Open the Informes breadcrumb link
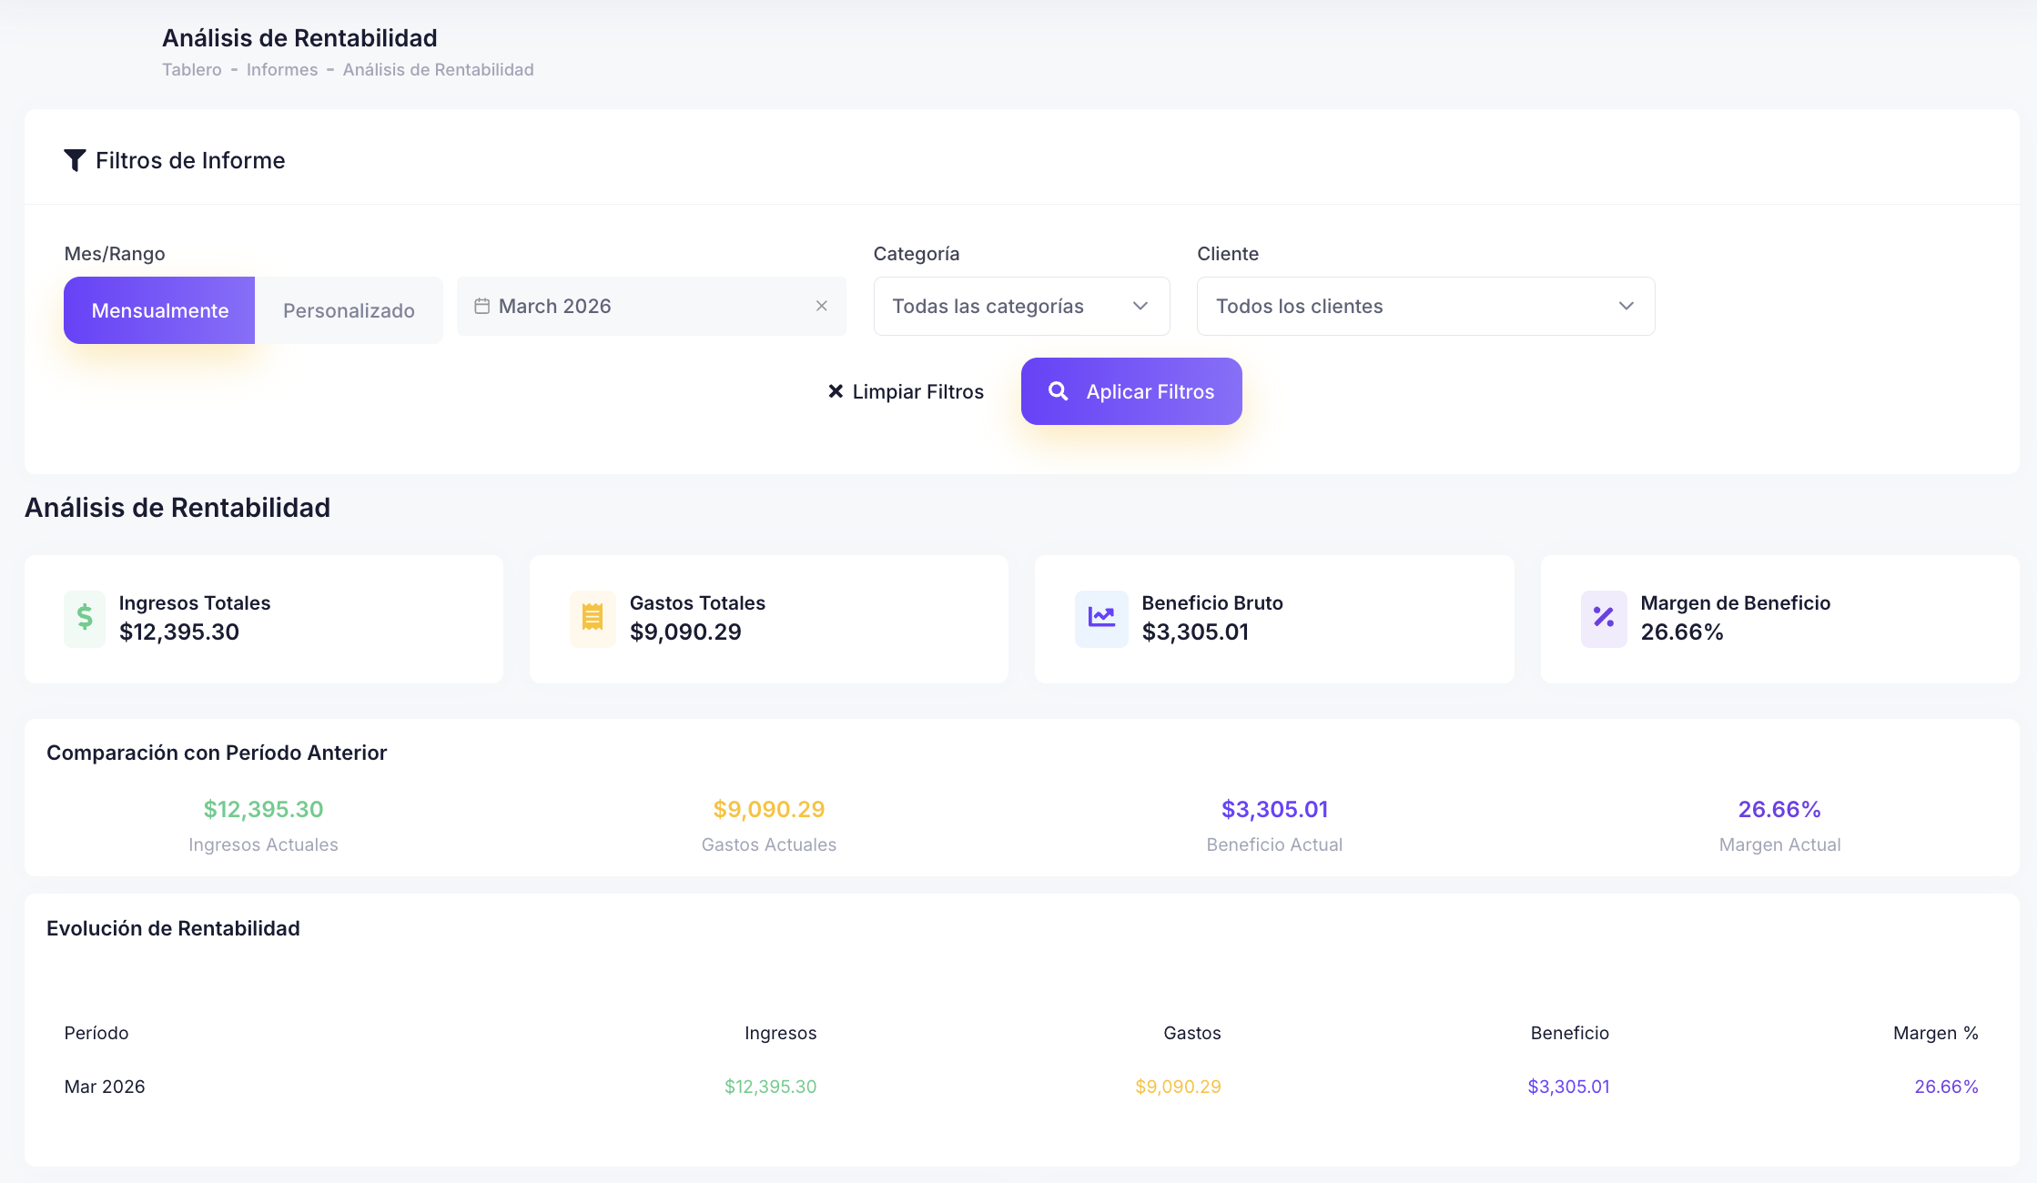 point(282,70)
